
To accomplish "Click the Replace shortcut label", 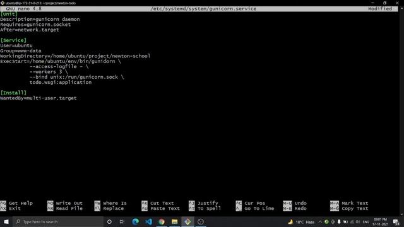I will click(x=114, y=209).
